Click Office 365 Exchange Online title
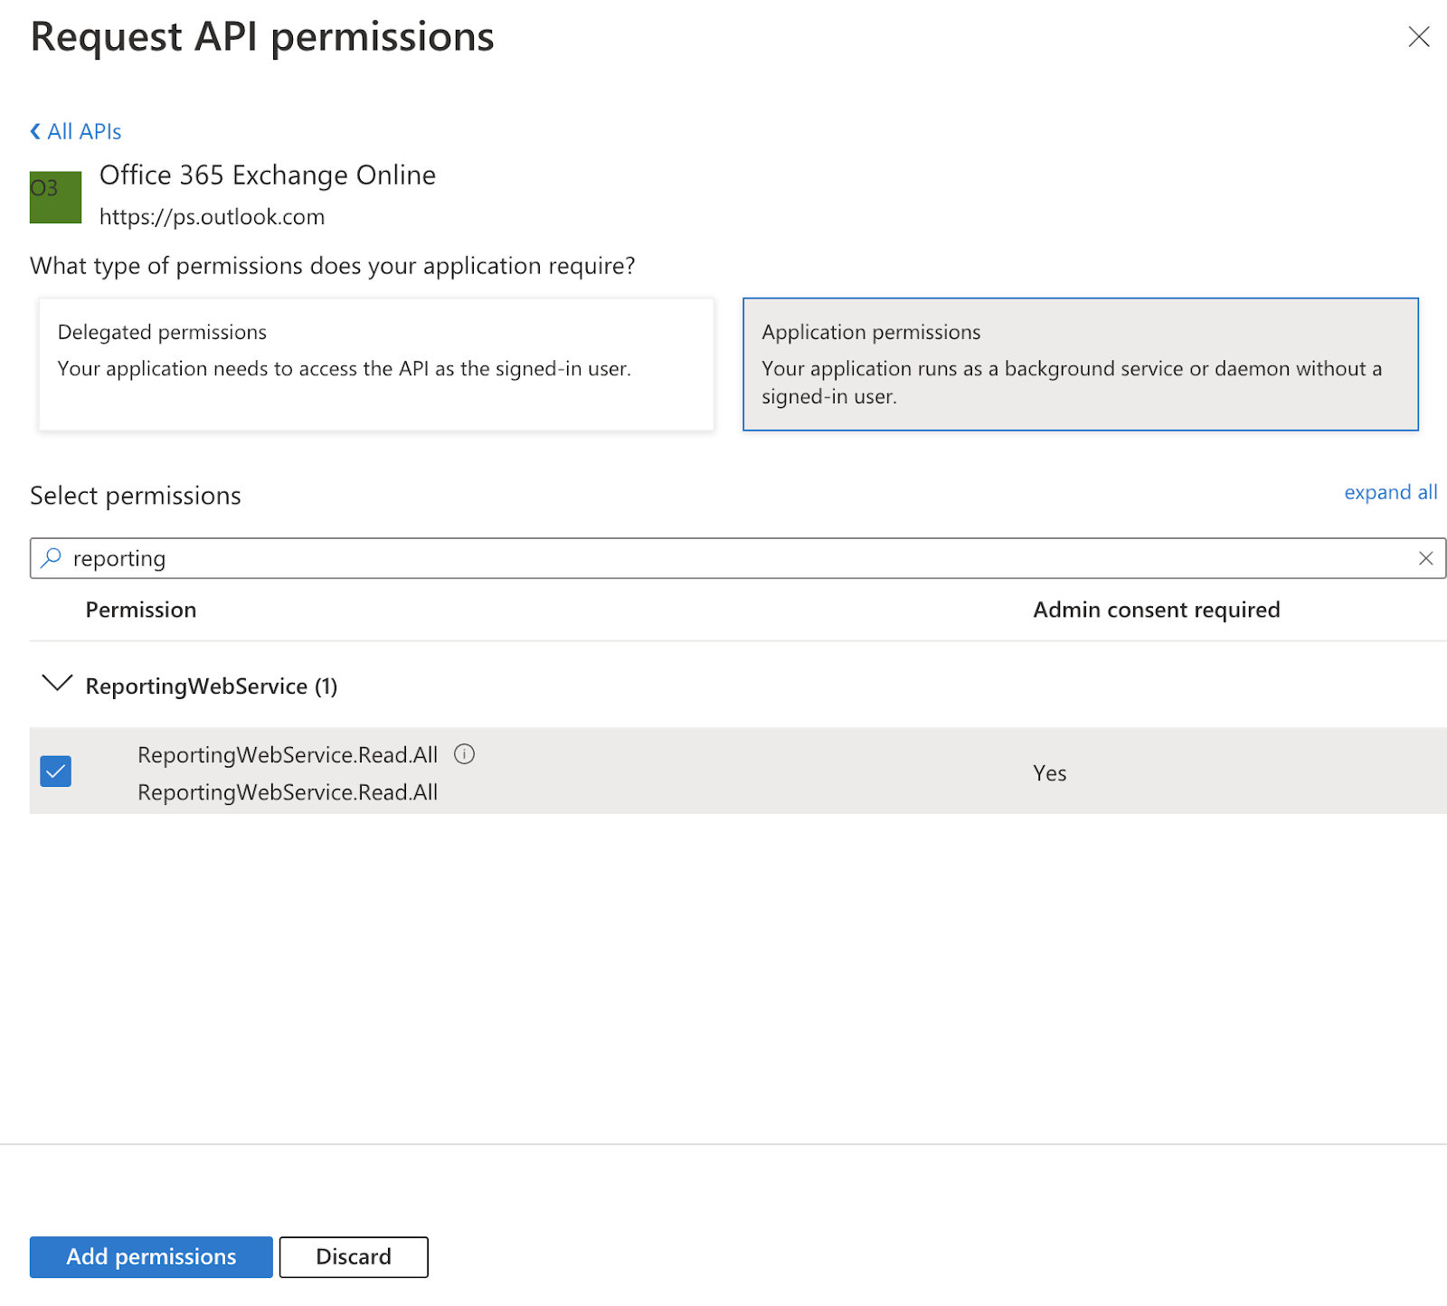This screenshot has width=1447, height=1306. click(268, 175)
